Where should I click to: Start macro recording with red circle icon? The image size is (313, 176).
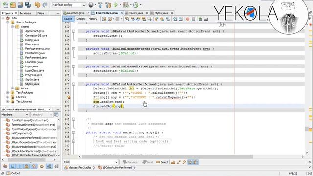coord(188,19)
